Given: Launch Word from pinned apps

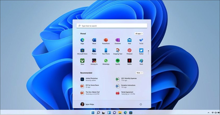Looking at the screenshot, I should 94,41.
